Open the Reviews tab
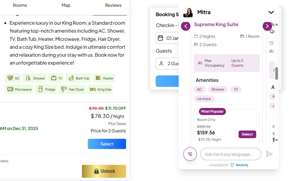 pyautogui.click(x=113, y=5)
